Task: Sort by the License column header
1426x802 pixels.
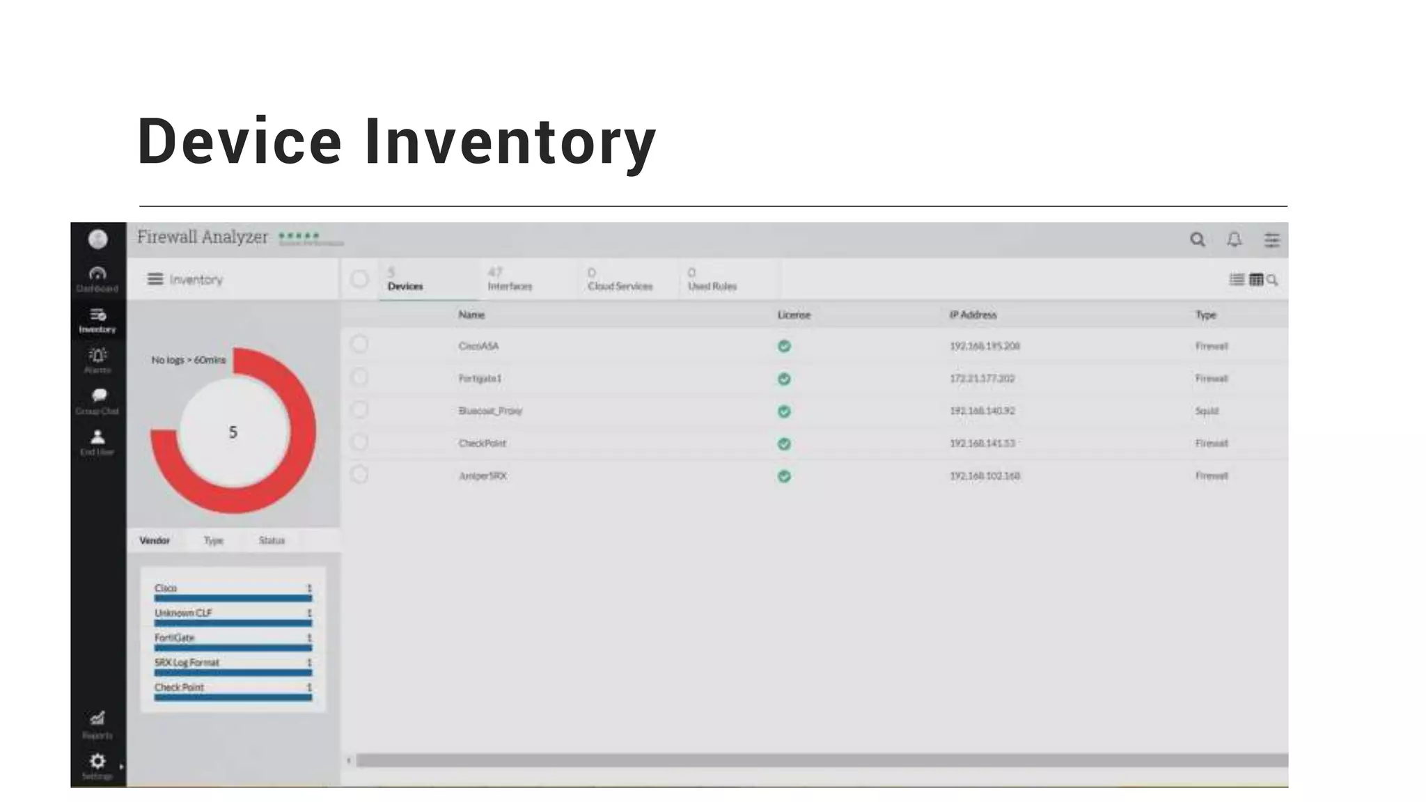Action: (794, 315)
